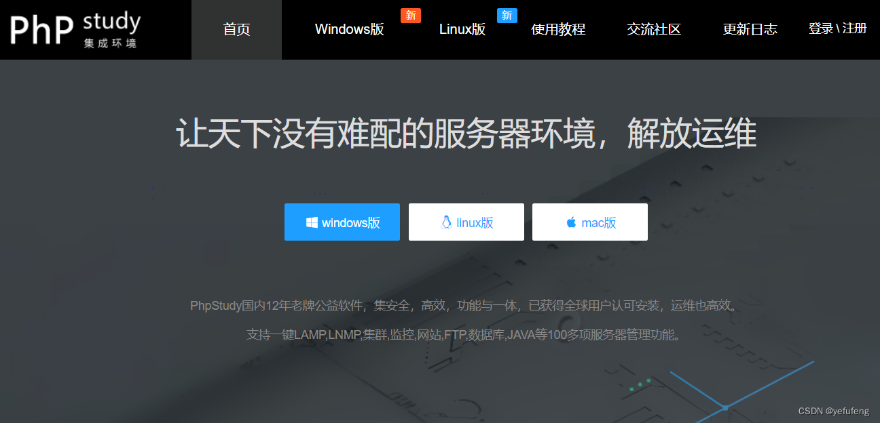This screenshot has height=423, width=880.
Task: Click the text 支持一键LAMP,LNMP,集群
Action: click(x=317, y=335)
